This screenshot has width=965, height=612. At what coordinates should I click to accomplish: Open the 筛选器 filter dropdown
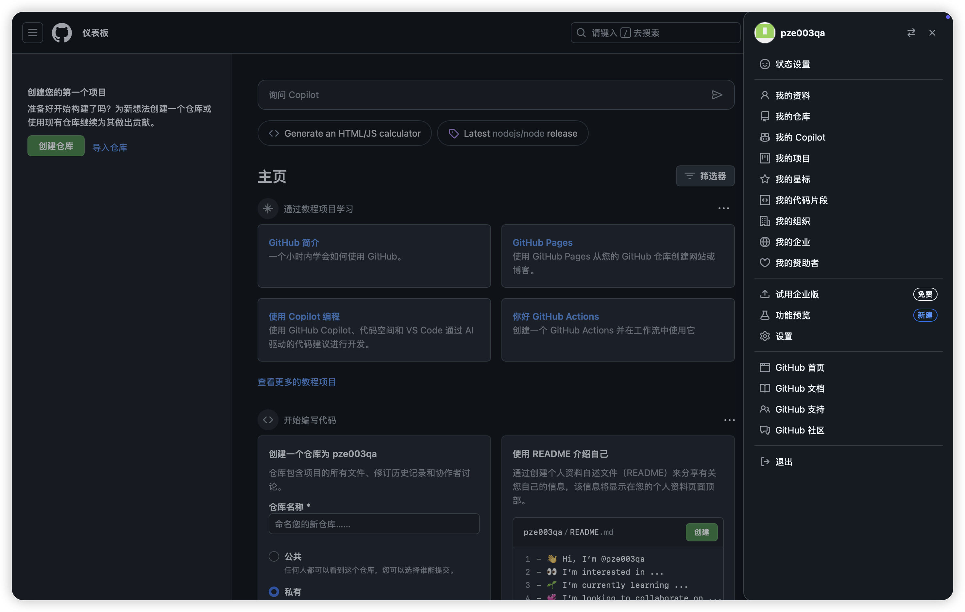coord(705,176)
